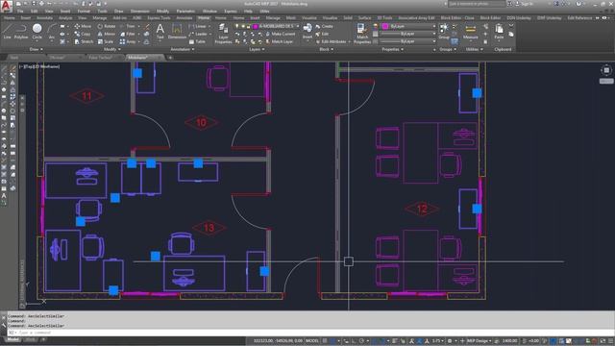
Task: Expand the Groups panel dropdown
Action: [x=449, y=49]
